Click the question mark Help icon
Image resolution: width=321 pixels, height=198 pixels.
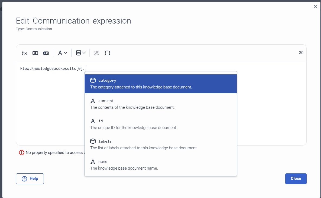tap(24, 179)
